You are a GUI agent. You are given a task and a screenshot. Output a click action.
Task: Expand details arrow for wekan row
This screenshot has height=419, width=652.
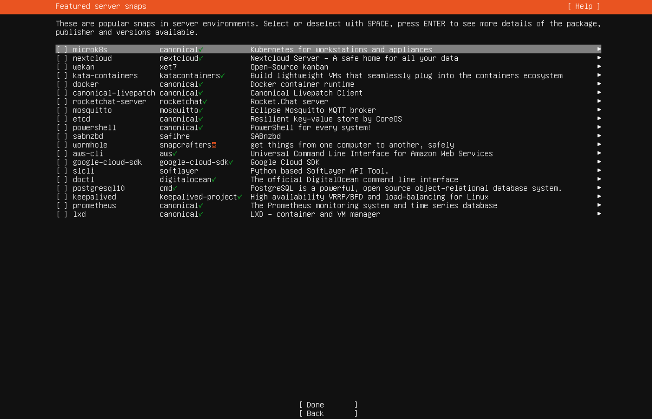(x=599, y=67)
